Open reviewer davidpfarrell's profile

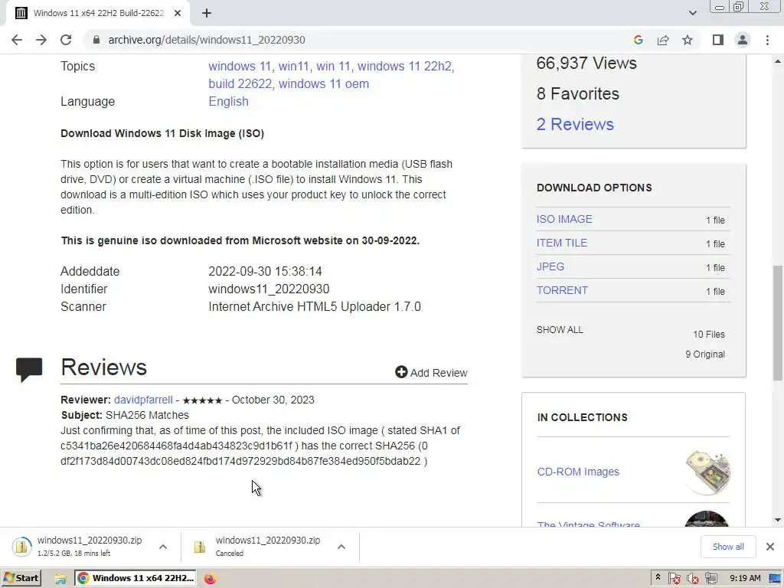pos(143,400)
